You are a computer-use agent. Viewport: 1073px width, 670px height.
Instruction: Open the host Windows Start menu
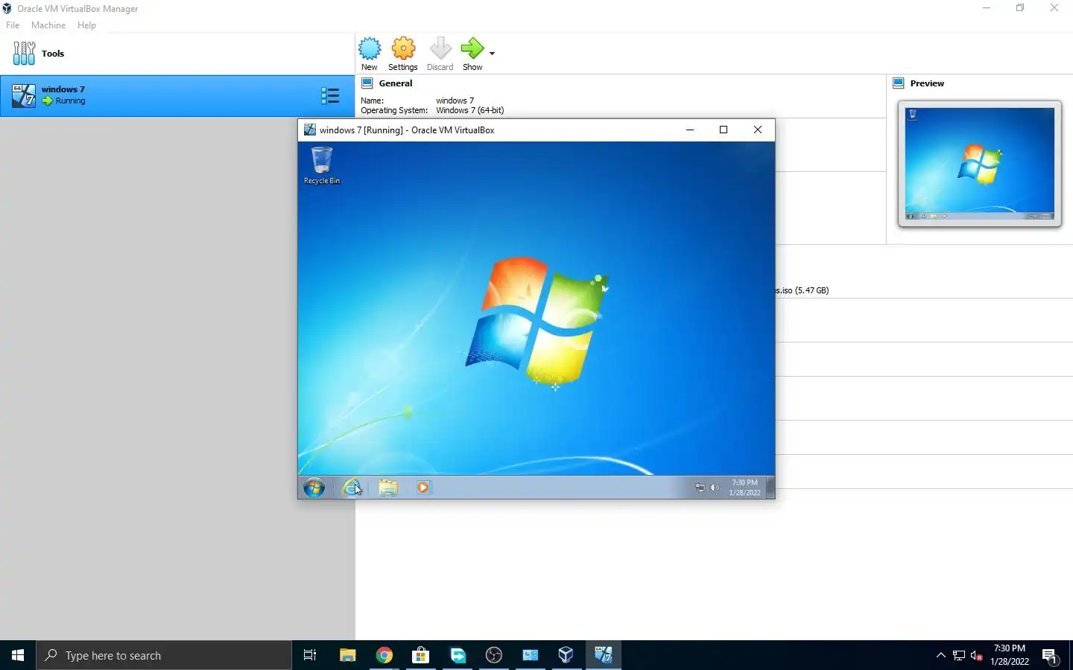18,655
